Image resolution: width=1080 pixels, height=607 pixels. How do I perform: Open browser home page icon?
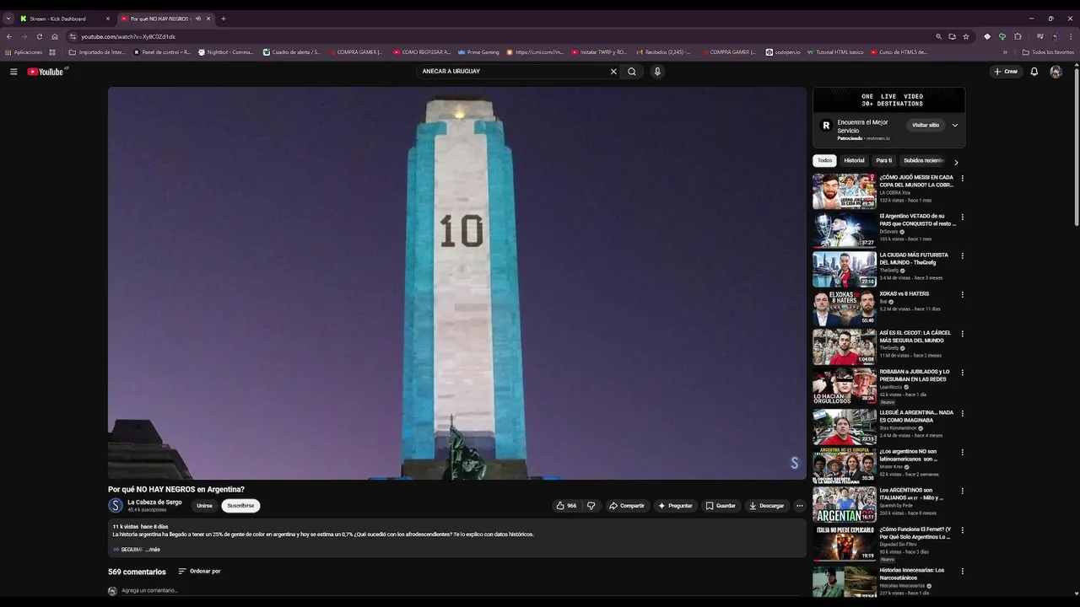pyautogui.click(x=55, y=36)
